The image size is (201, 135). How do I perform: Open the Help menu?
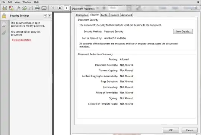pyautogui.click(x=36, y=2)
